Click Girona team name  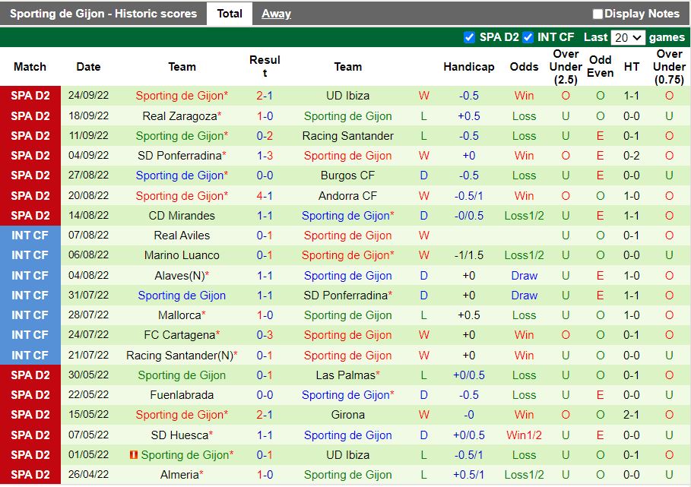pos(347,416)
